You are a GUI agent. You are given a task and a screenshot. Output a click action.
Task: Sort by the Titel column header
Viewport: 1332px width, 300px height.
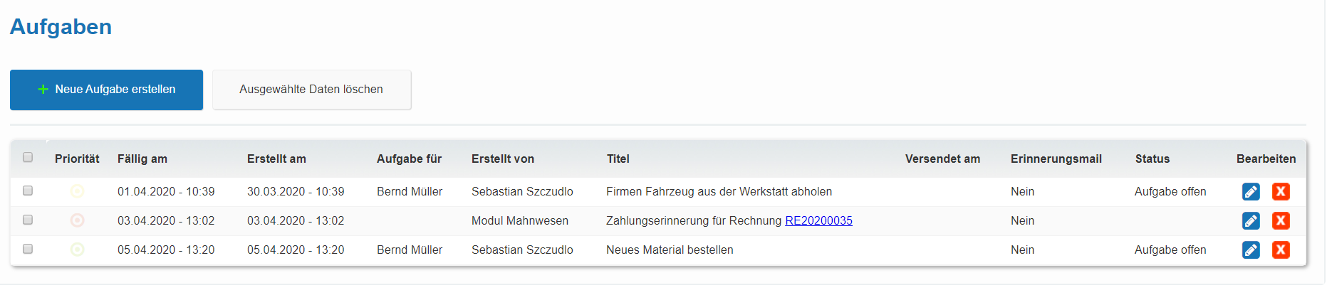(x=618, y=159)
